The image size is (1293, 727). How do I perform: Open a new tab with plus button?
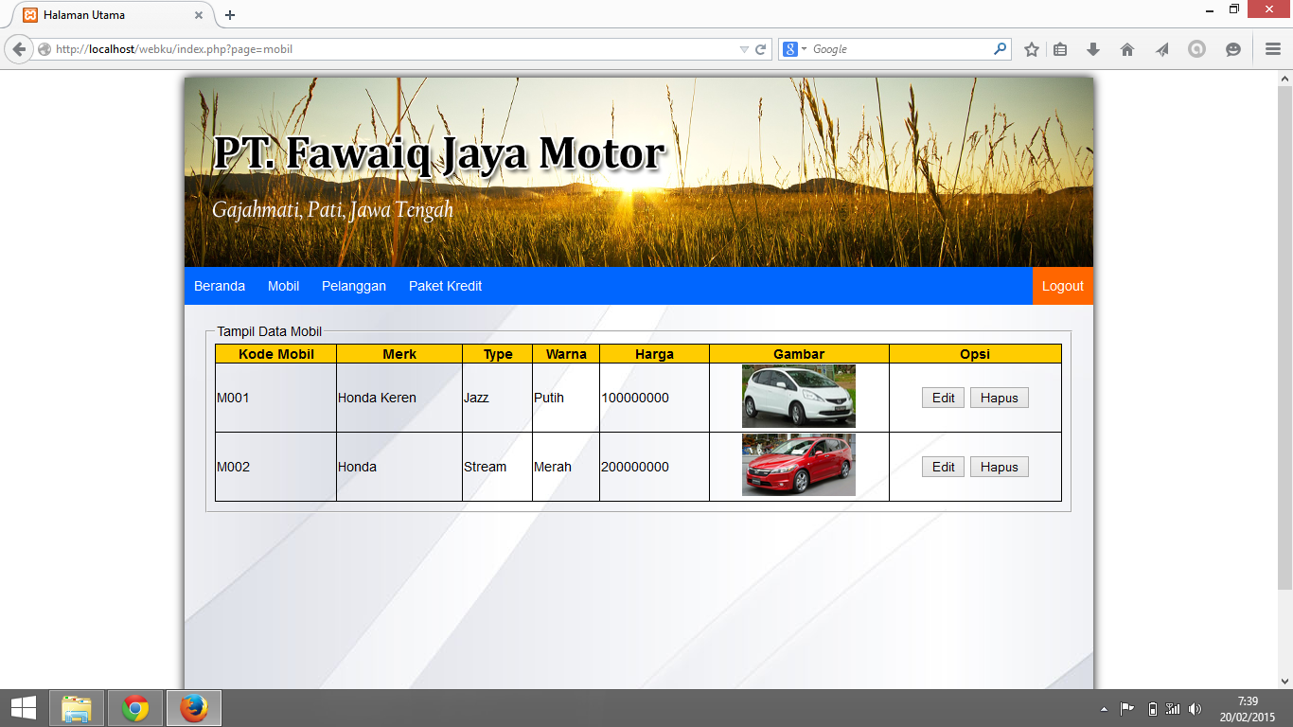coord(230,15)
